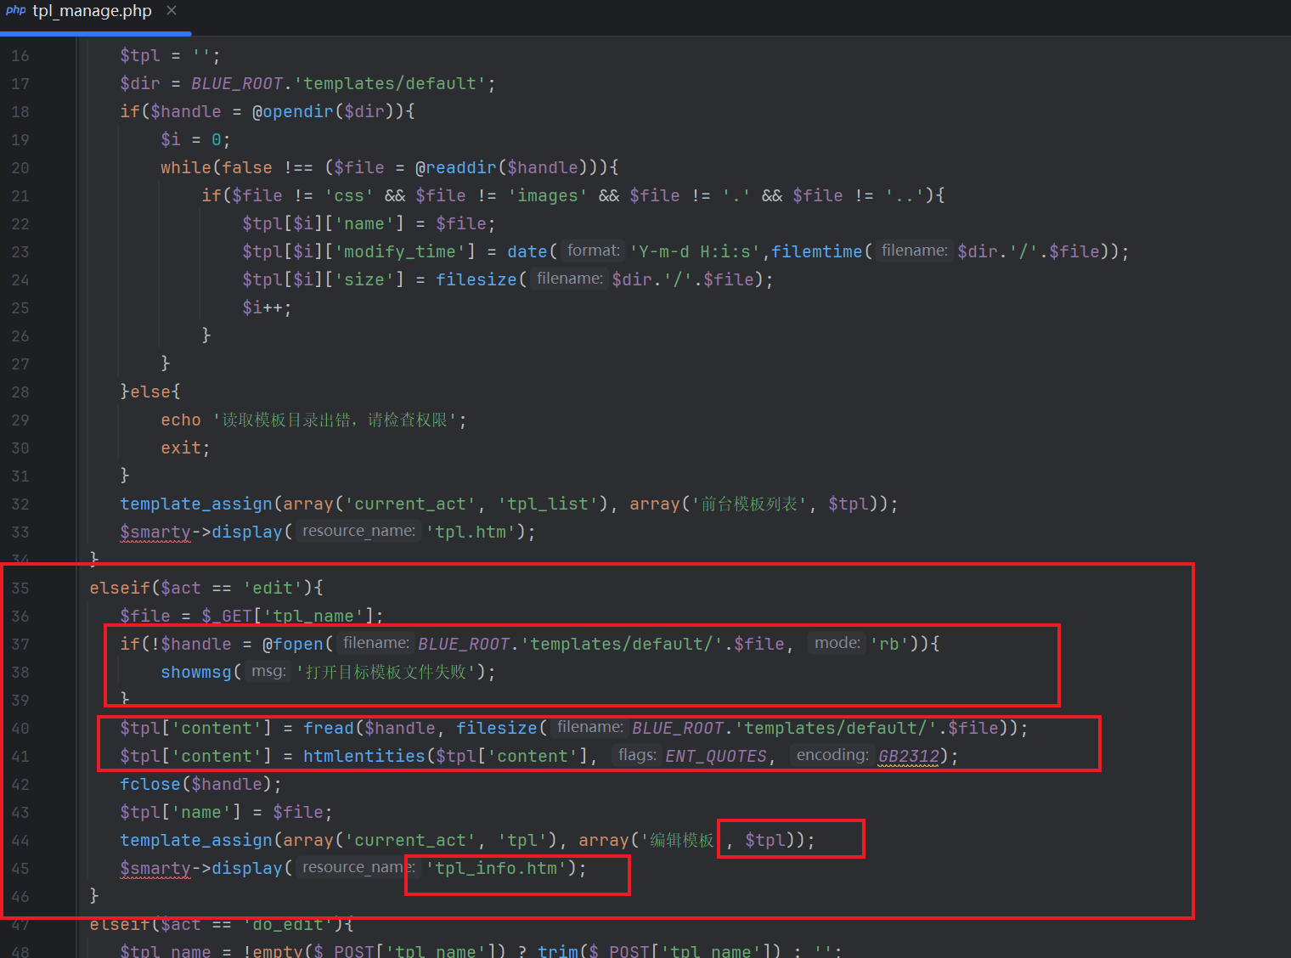
Task: Click the $_GET superglobal
Action: [227, 616]
